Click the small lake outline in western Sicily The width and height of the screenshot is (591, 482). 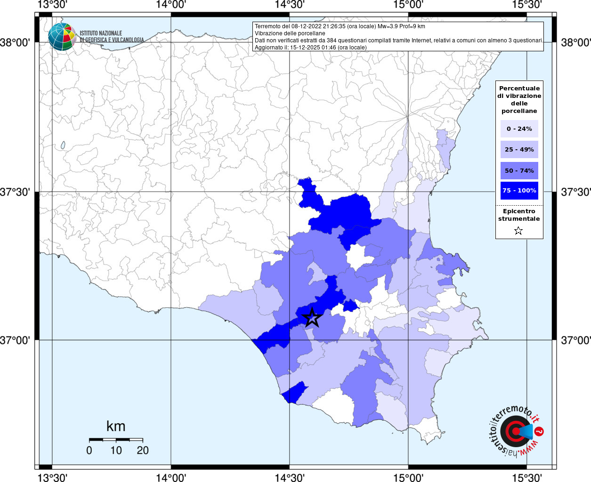click(x=63, y=145)
